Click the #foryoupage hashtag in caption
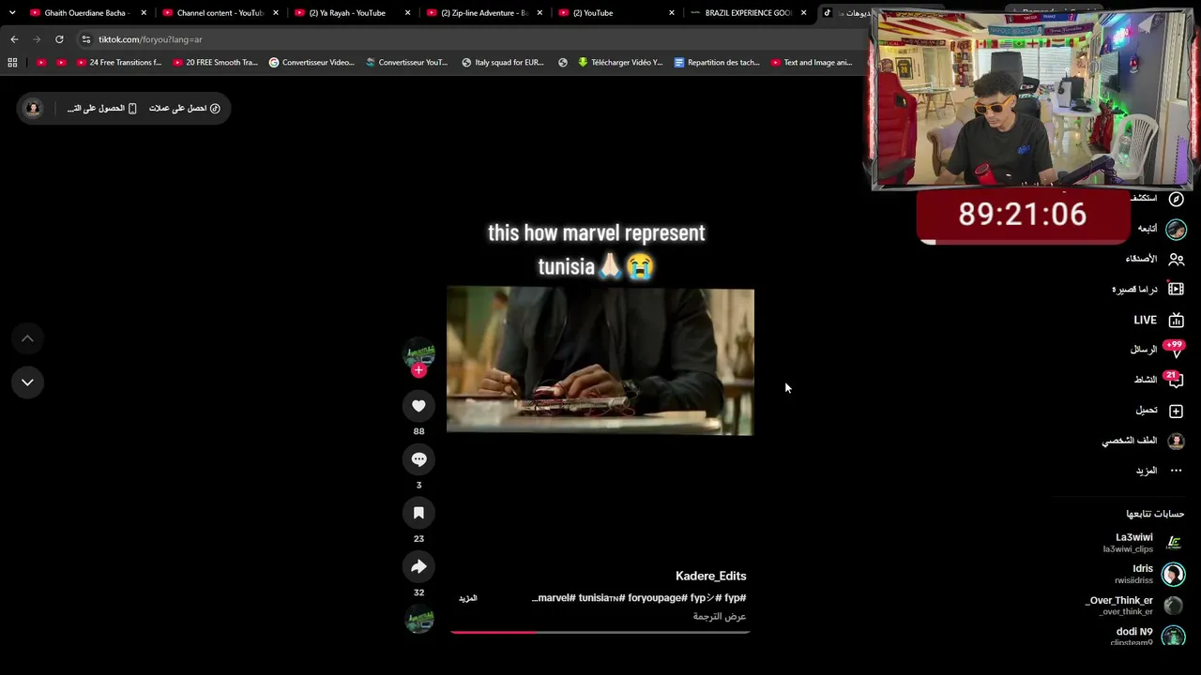The width and height of the screenshot is (1201, 675). [653, 598]
